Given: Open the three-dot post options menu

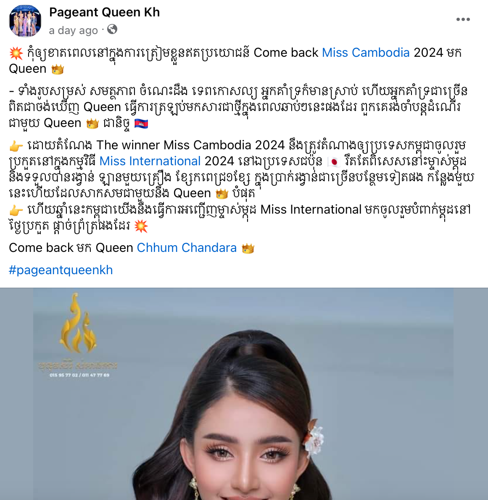Looking at the screenshot, I should 463,19.
